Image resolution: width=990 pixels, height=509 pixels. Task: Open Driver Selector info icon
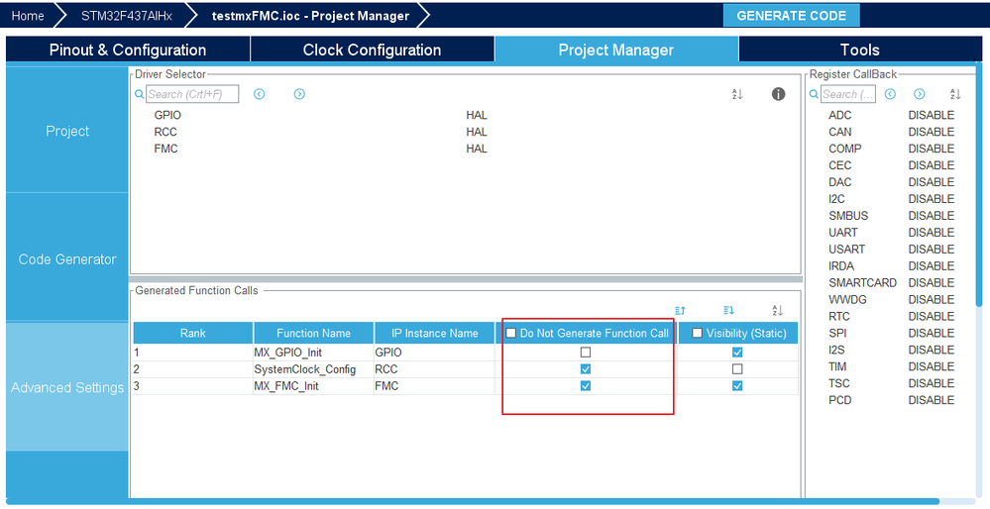(779, 94)
